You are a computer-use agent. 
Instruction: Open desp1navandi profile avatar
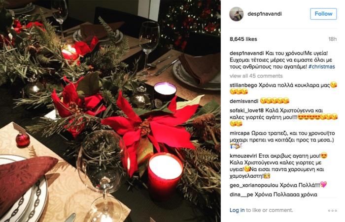pyautogui.click(x=237, y=14)
